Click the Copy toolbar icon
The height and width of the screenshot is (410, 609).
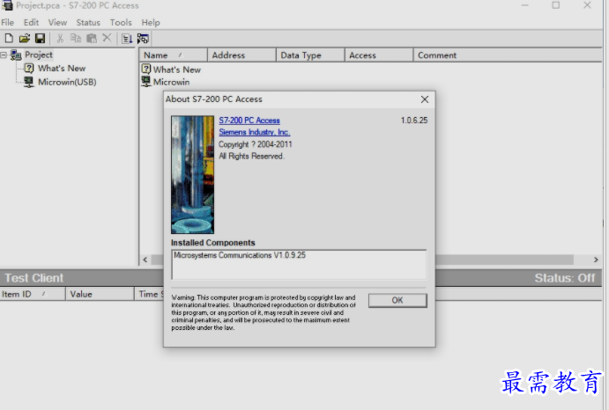(x=76, y=38)
